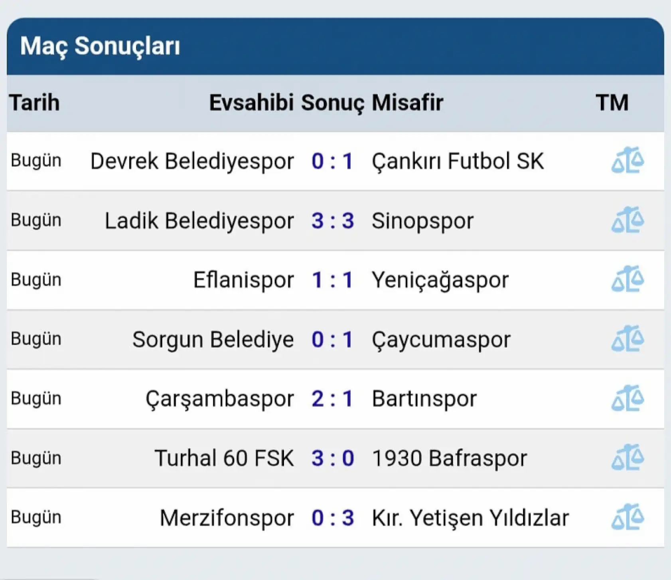This screenshot has width=671, height=580.
Task: Open comparison icon for Eflanispor match
Action: point(628,279)
